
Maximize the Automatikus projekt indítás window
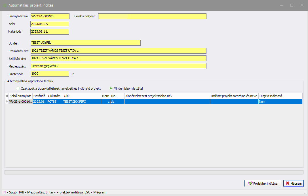pos(292,5)
